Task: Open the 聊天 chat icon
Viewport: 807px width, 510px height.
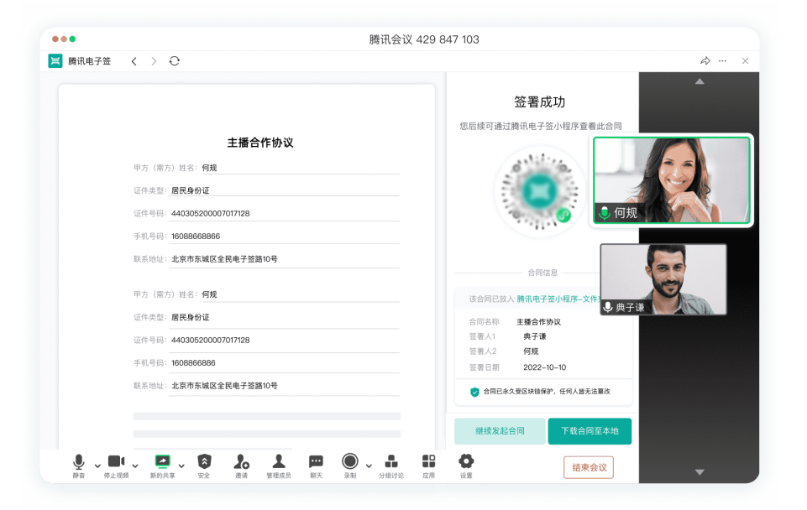Action: [316, 462]
